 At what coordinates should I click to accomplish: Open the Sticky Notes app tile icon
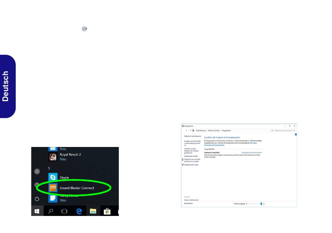pos(53,198)
